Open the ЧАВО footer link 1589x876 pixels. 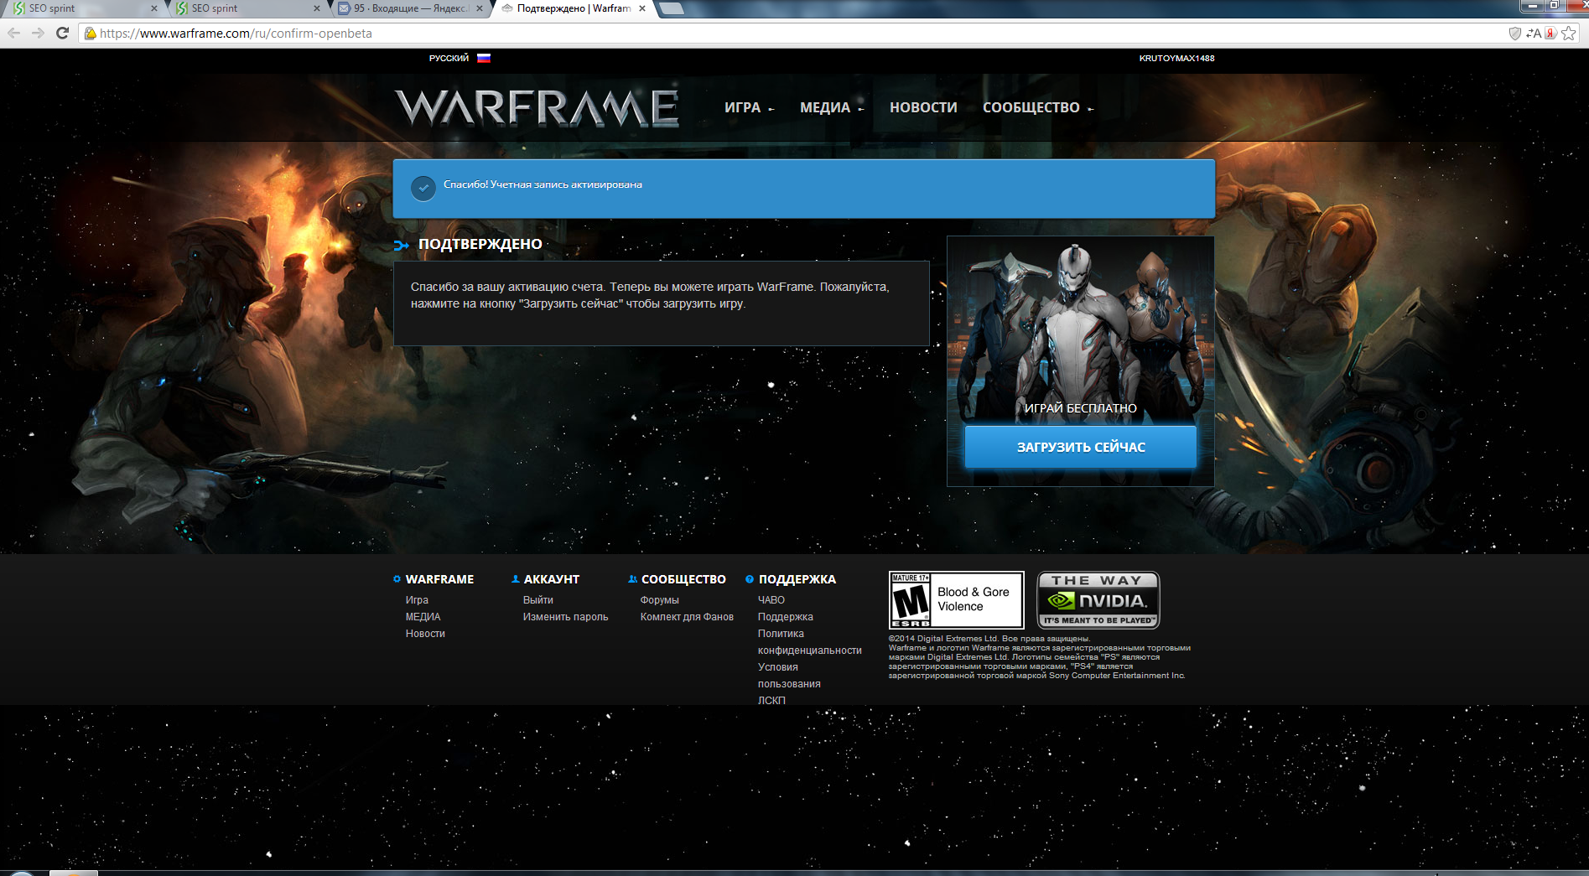click(771, 600)
